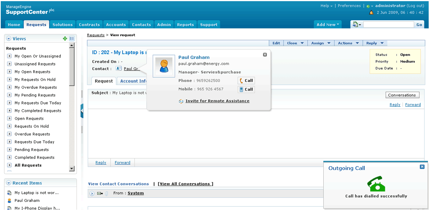Click the Edit request button
The width and height of the screenshot is (429, 210).
click(x=276, y=43)
